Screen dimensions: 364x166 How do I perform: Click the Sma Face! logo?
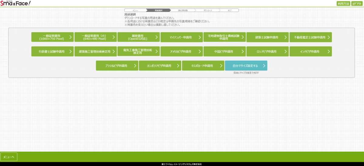click(15, 4)
